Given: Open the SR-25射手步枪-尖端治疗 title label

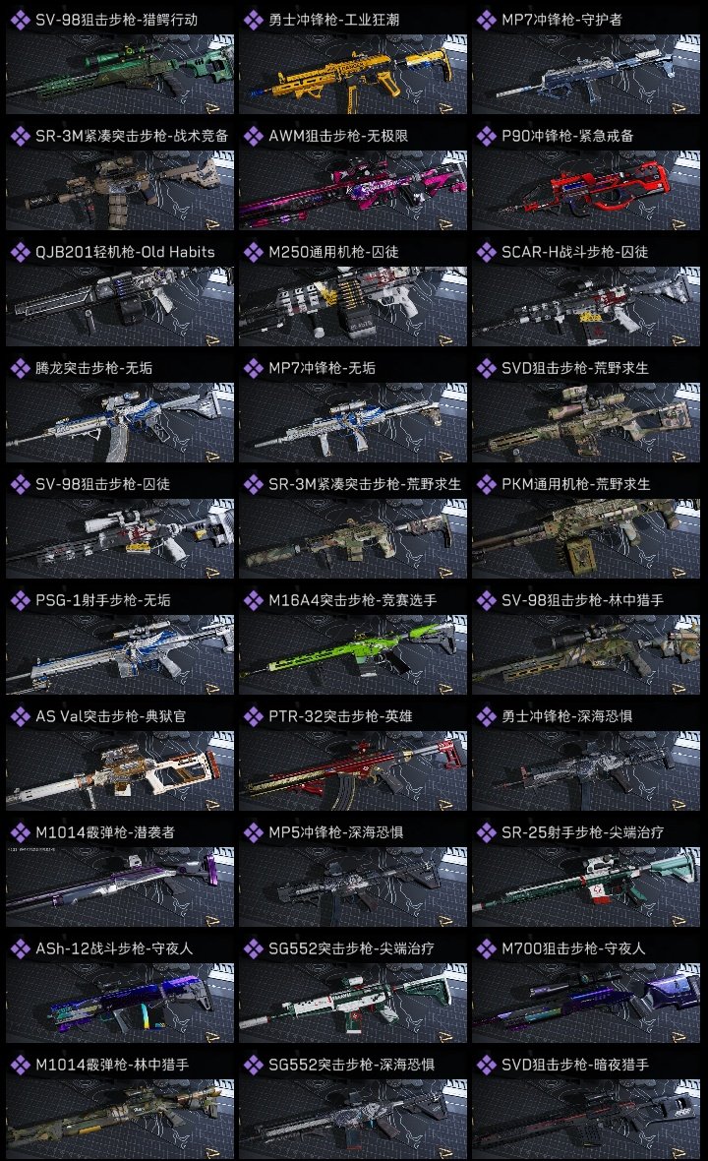Looking at the screenshot, I should (582, 832).
